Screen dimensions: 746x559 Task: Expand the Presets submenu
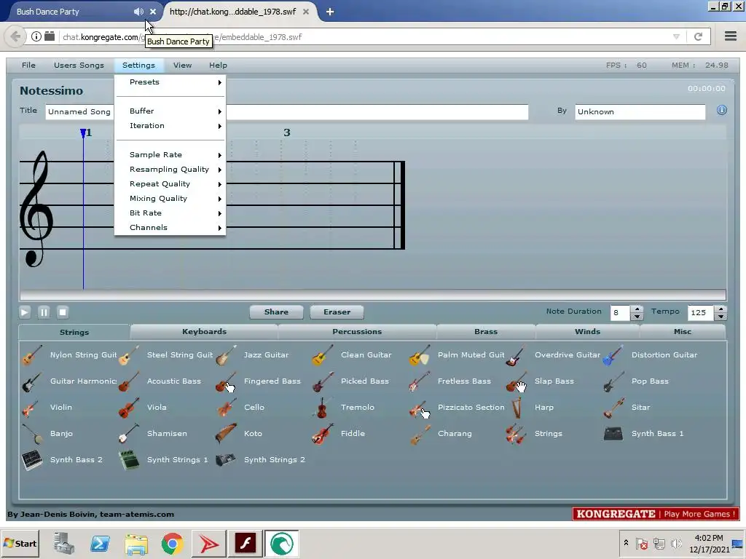point(170,82)
